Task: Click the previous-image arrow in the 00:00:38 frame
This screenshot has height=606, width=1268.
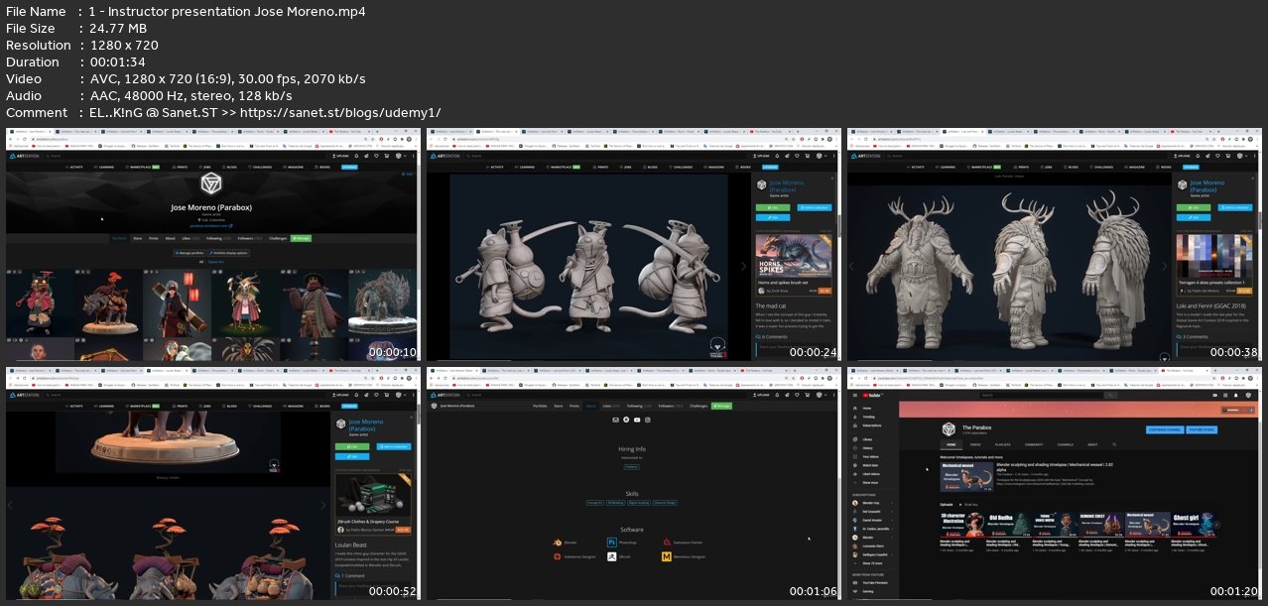Action: tap(851, 266)
